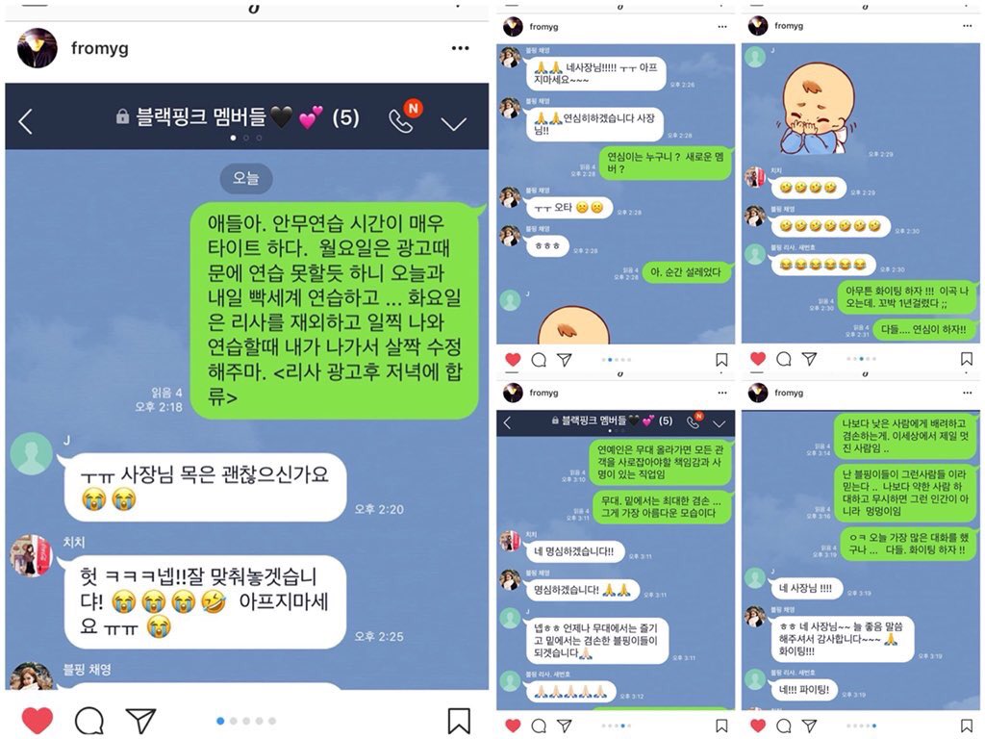Share the large left post via paper plane
This screenshot has width=985, height=739.
tap(140, 720)
